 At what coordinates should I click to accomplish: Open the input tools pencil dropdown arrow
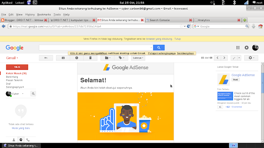click(239, 58)
